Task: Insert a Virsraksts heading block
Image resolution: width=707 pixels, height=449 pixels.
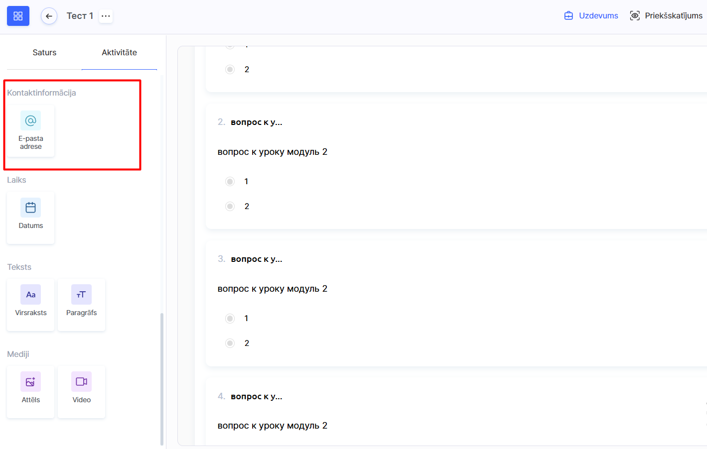Action: pos(31,305)
